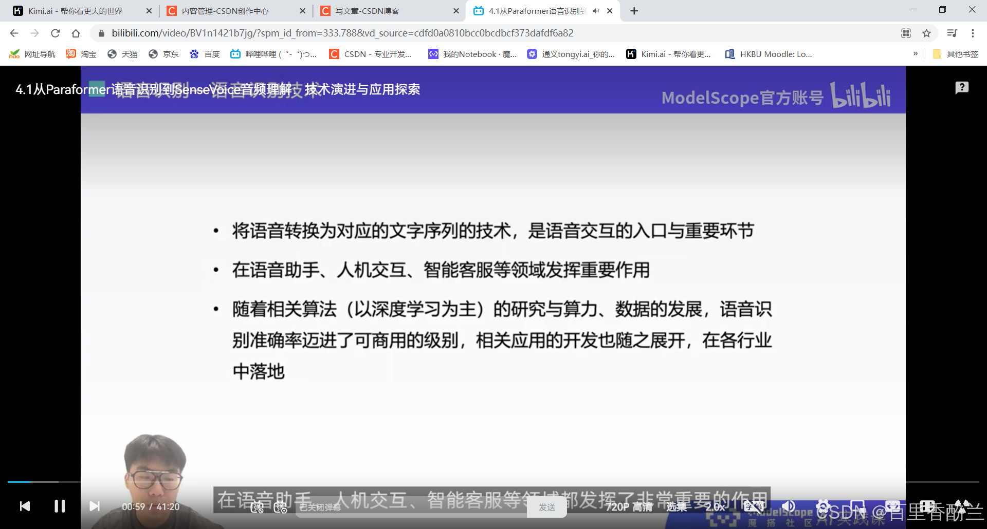Screen dimensions: 987x529
Task: Toggle the danmaku display switch
Action: click(257, 507)
